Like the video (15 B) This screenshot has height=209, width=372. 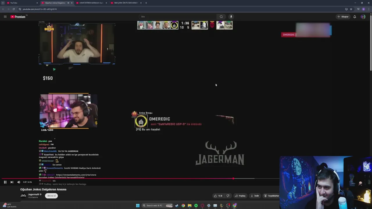pos(218,196)
